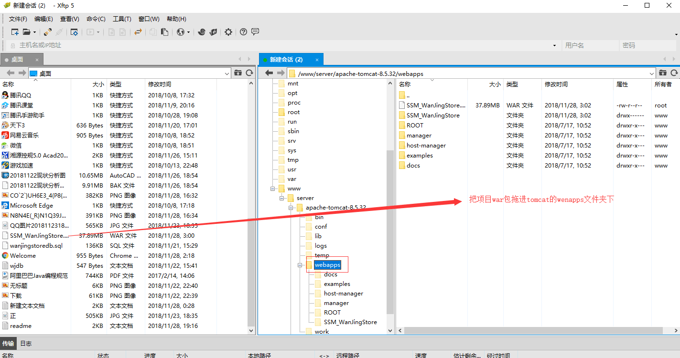Collapse the apache-tomcat-8.5.32 tree node
The width and height of the screenshot is (680, 358).
[x=291, y=208]
